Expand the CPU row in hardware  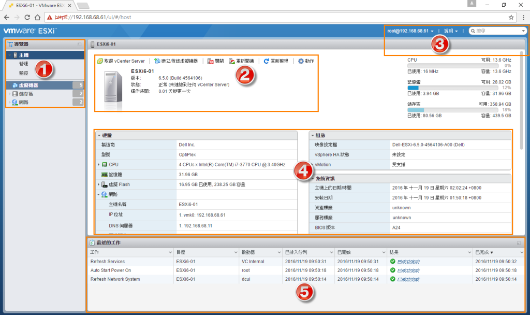point(99,164)
